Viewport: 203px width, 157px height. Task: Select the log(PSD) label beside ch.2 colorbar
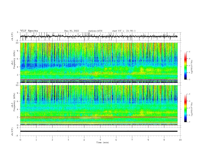coord(192,109)
